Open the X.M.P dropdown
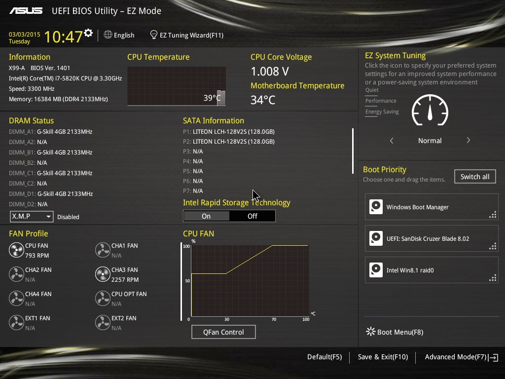The width and height of the screenshot is (505, 379). click(32, 217)
